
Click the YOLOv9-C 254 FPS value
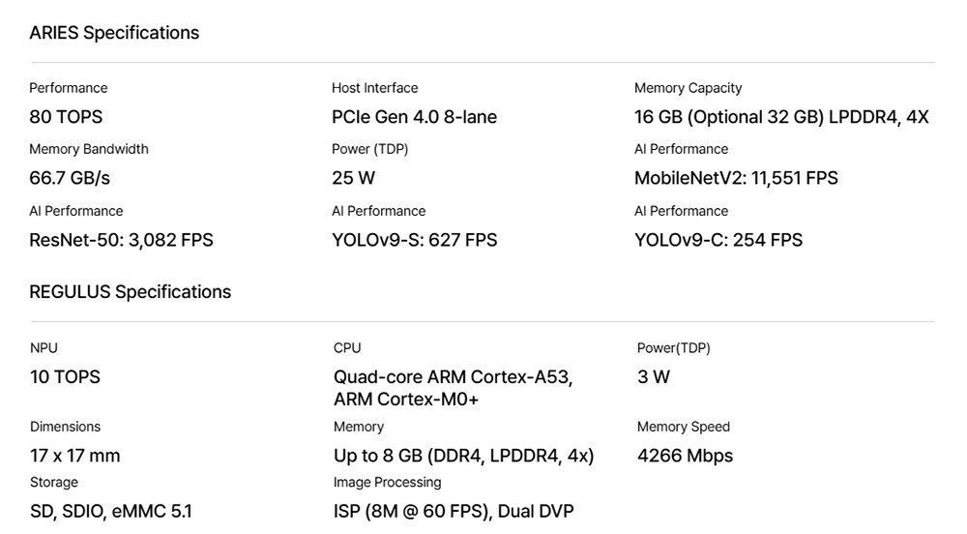[x=718, y=240]
